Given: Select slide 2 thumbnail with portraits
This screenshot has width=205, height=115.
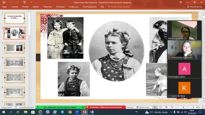Looking at the screenshot, I should [15, 33].
